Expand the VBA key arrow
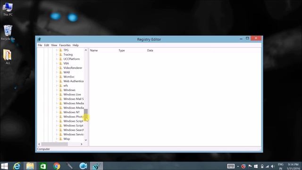The height and width of the screenshot is (170, 302). pos(57,63)
